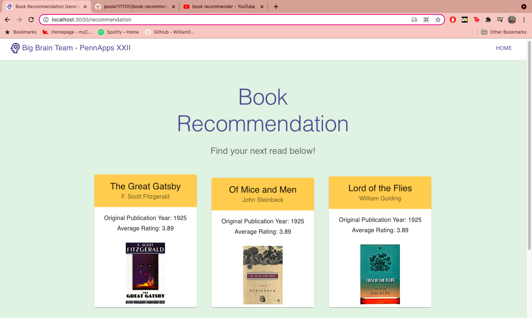The width and height of the screenshot is (532, 318).
Task: Click the brain logo icon in navbar
Action: pyautogui.click(x=15, y=48)
